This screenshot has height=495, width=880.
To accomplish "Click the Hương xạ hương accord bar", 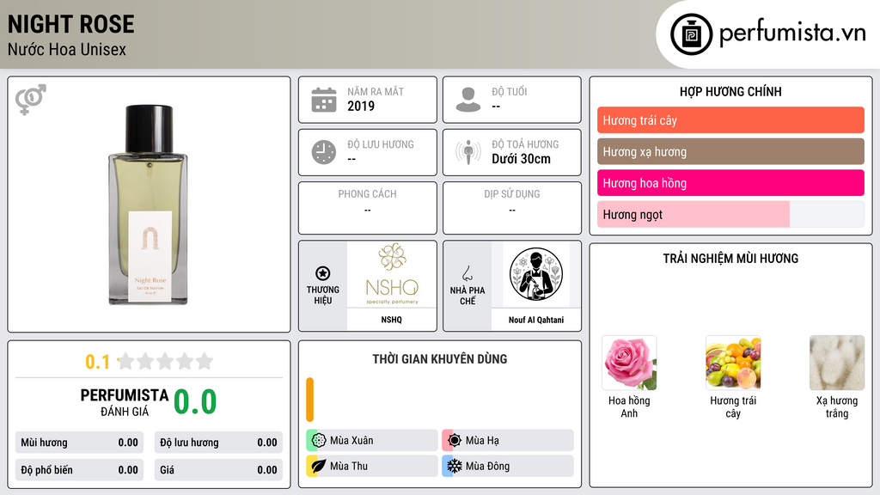I will coord(730,151).
